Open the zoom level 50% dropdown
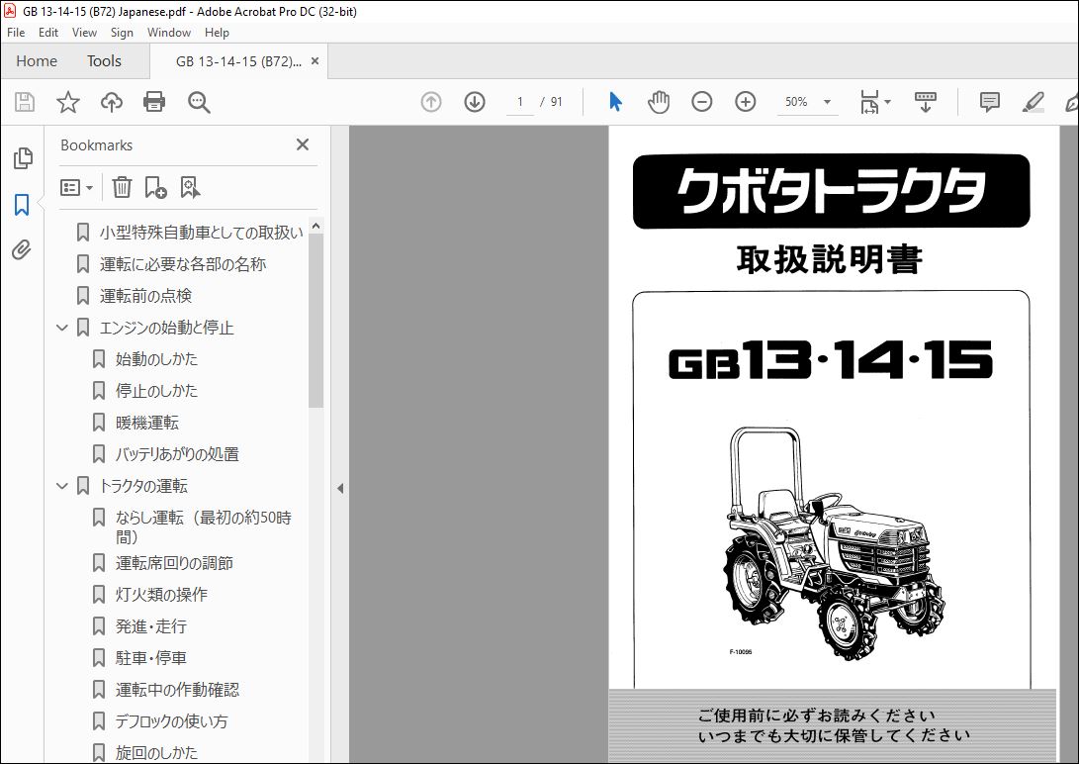 (x=827, y=102)
